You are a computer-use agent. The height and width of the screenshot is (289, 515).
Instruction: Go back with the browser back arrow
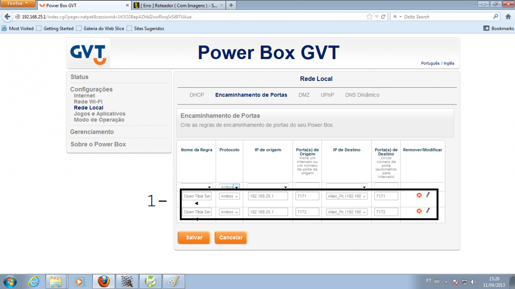click(7, 17)
